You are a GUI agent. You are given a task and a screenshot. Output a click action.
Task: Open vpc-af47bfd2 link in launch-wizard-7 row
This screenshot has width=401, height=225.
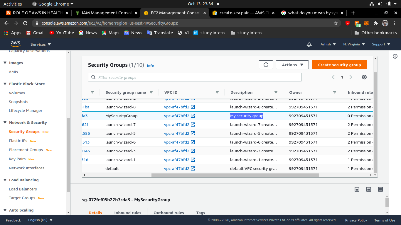(177, 125)
